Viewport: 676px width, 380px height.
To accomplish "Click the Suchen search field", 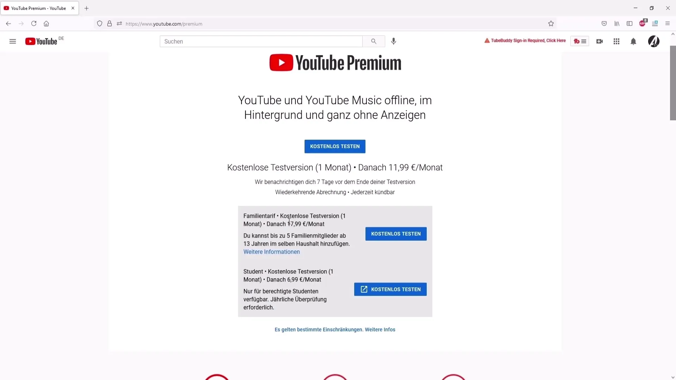I will click(261, 42).
